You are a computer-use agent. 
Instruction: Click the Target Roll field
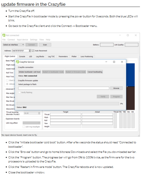(x=66, y=120)
